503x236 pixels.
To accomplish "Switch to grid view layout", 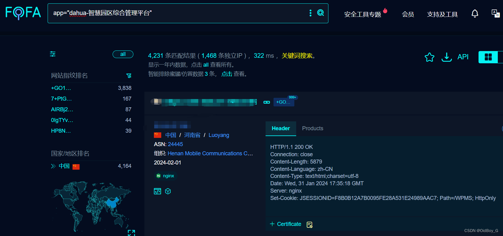I will [488, 57].
